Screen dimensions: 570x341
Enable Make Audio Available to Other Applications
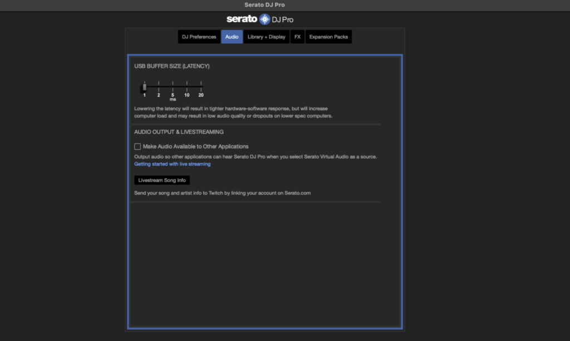137,146
